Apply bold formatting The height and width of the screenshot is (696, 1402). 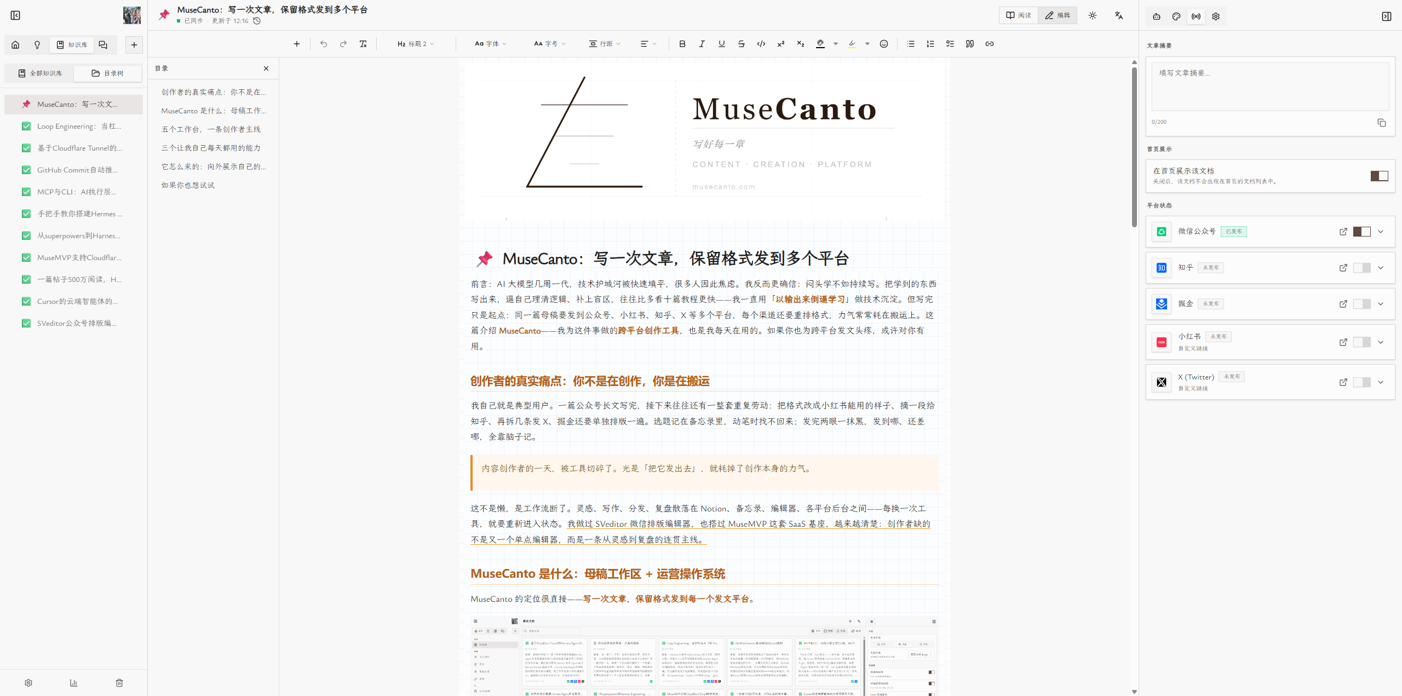[682, 44]
